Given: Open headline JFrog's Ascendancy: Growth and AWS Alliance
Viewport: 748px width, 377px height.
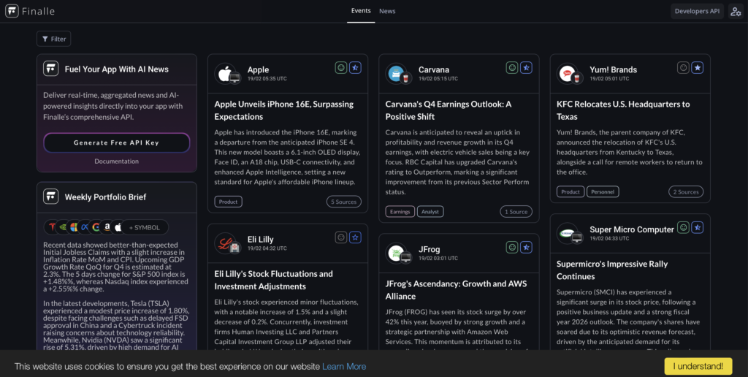Looking at the screenshot, I should point(456,289).
